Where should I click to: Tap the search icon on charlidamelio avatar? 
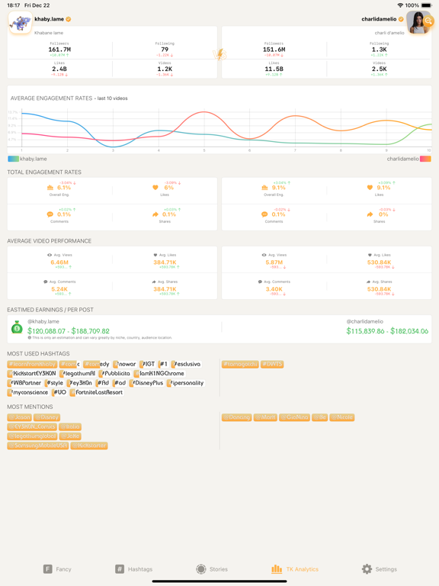pyautogui.click(x=428, y=21)
